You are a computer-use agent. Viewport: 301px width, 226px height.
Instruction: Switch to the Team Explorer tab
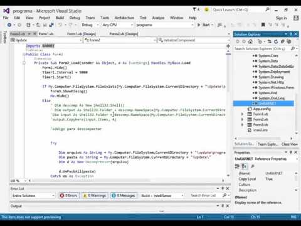point(268,144)
